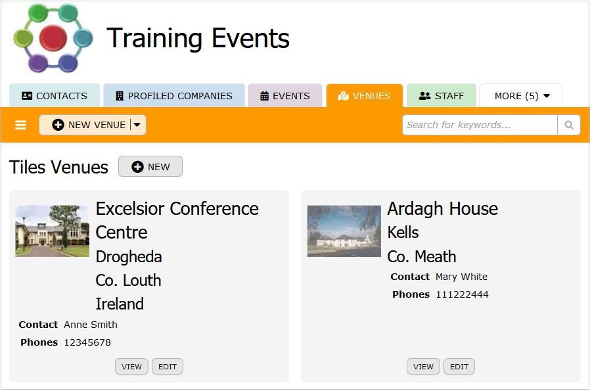Open the Events tab
The height and width of the screenshot is (391, 590).
285,96
